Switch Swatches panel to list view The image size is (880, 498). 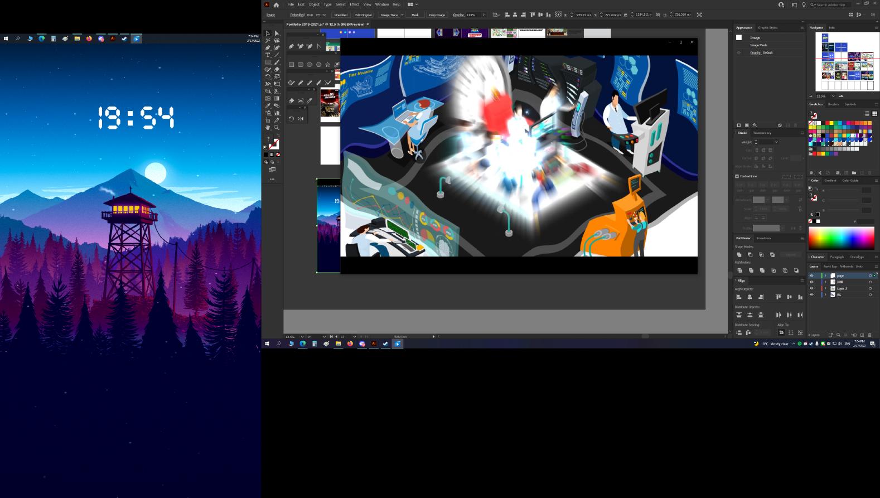coord(867,114)
